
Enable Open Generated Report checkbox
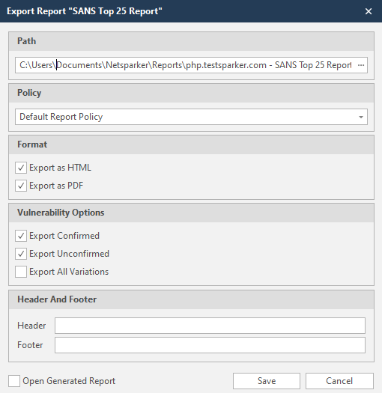pos(14,381)
